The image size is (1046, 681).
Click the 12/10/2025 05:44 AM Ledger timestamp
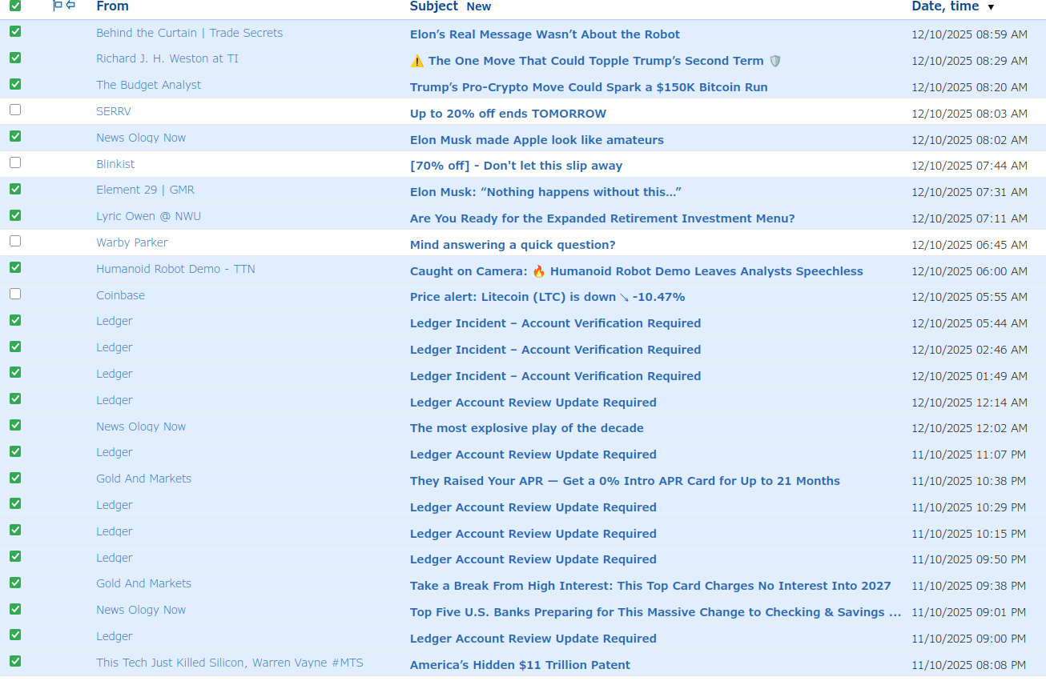coord(969,324)
